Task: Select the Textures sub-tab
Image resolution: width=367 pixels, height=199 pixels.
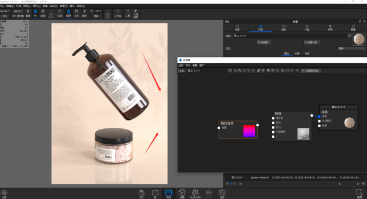Action: (x=297, y=54)
